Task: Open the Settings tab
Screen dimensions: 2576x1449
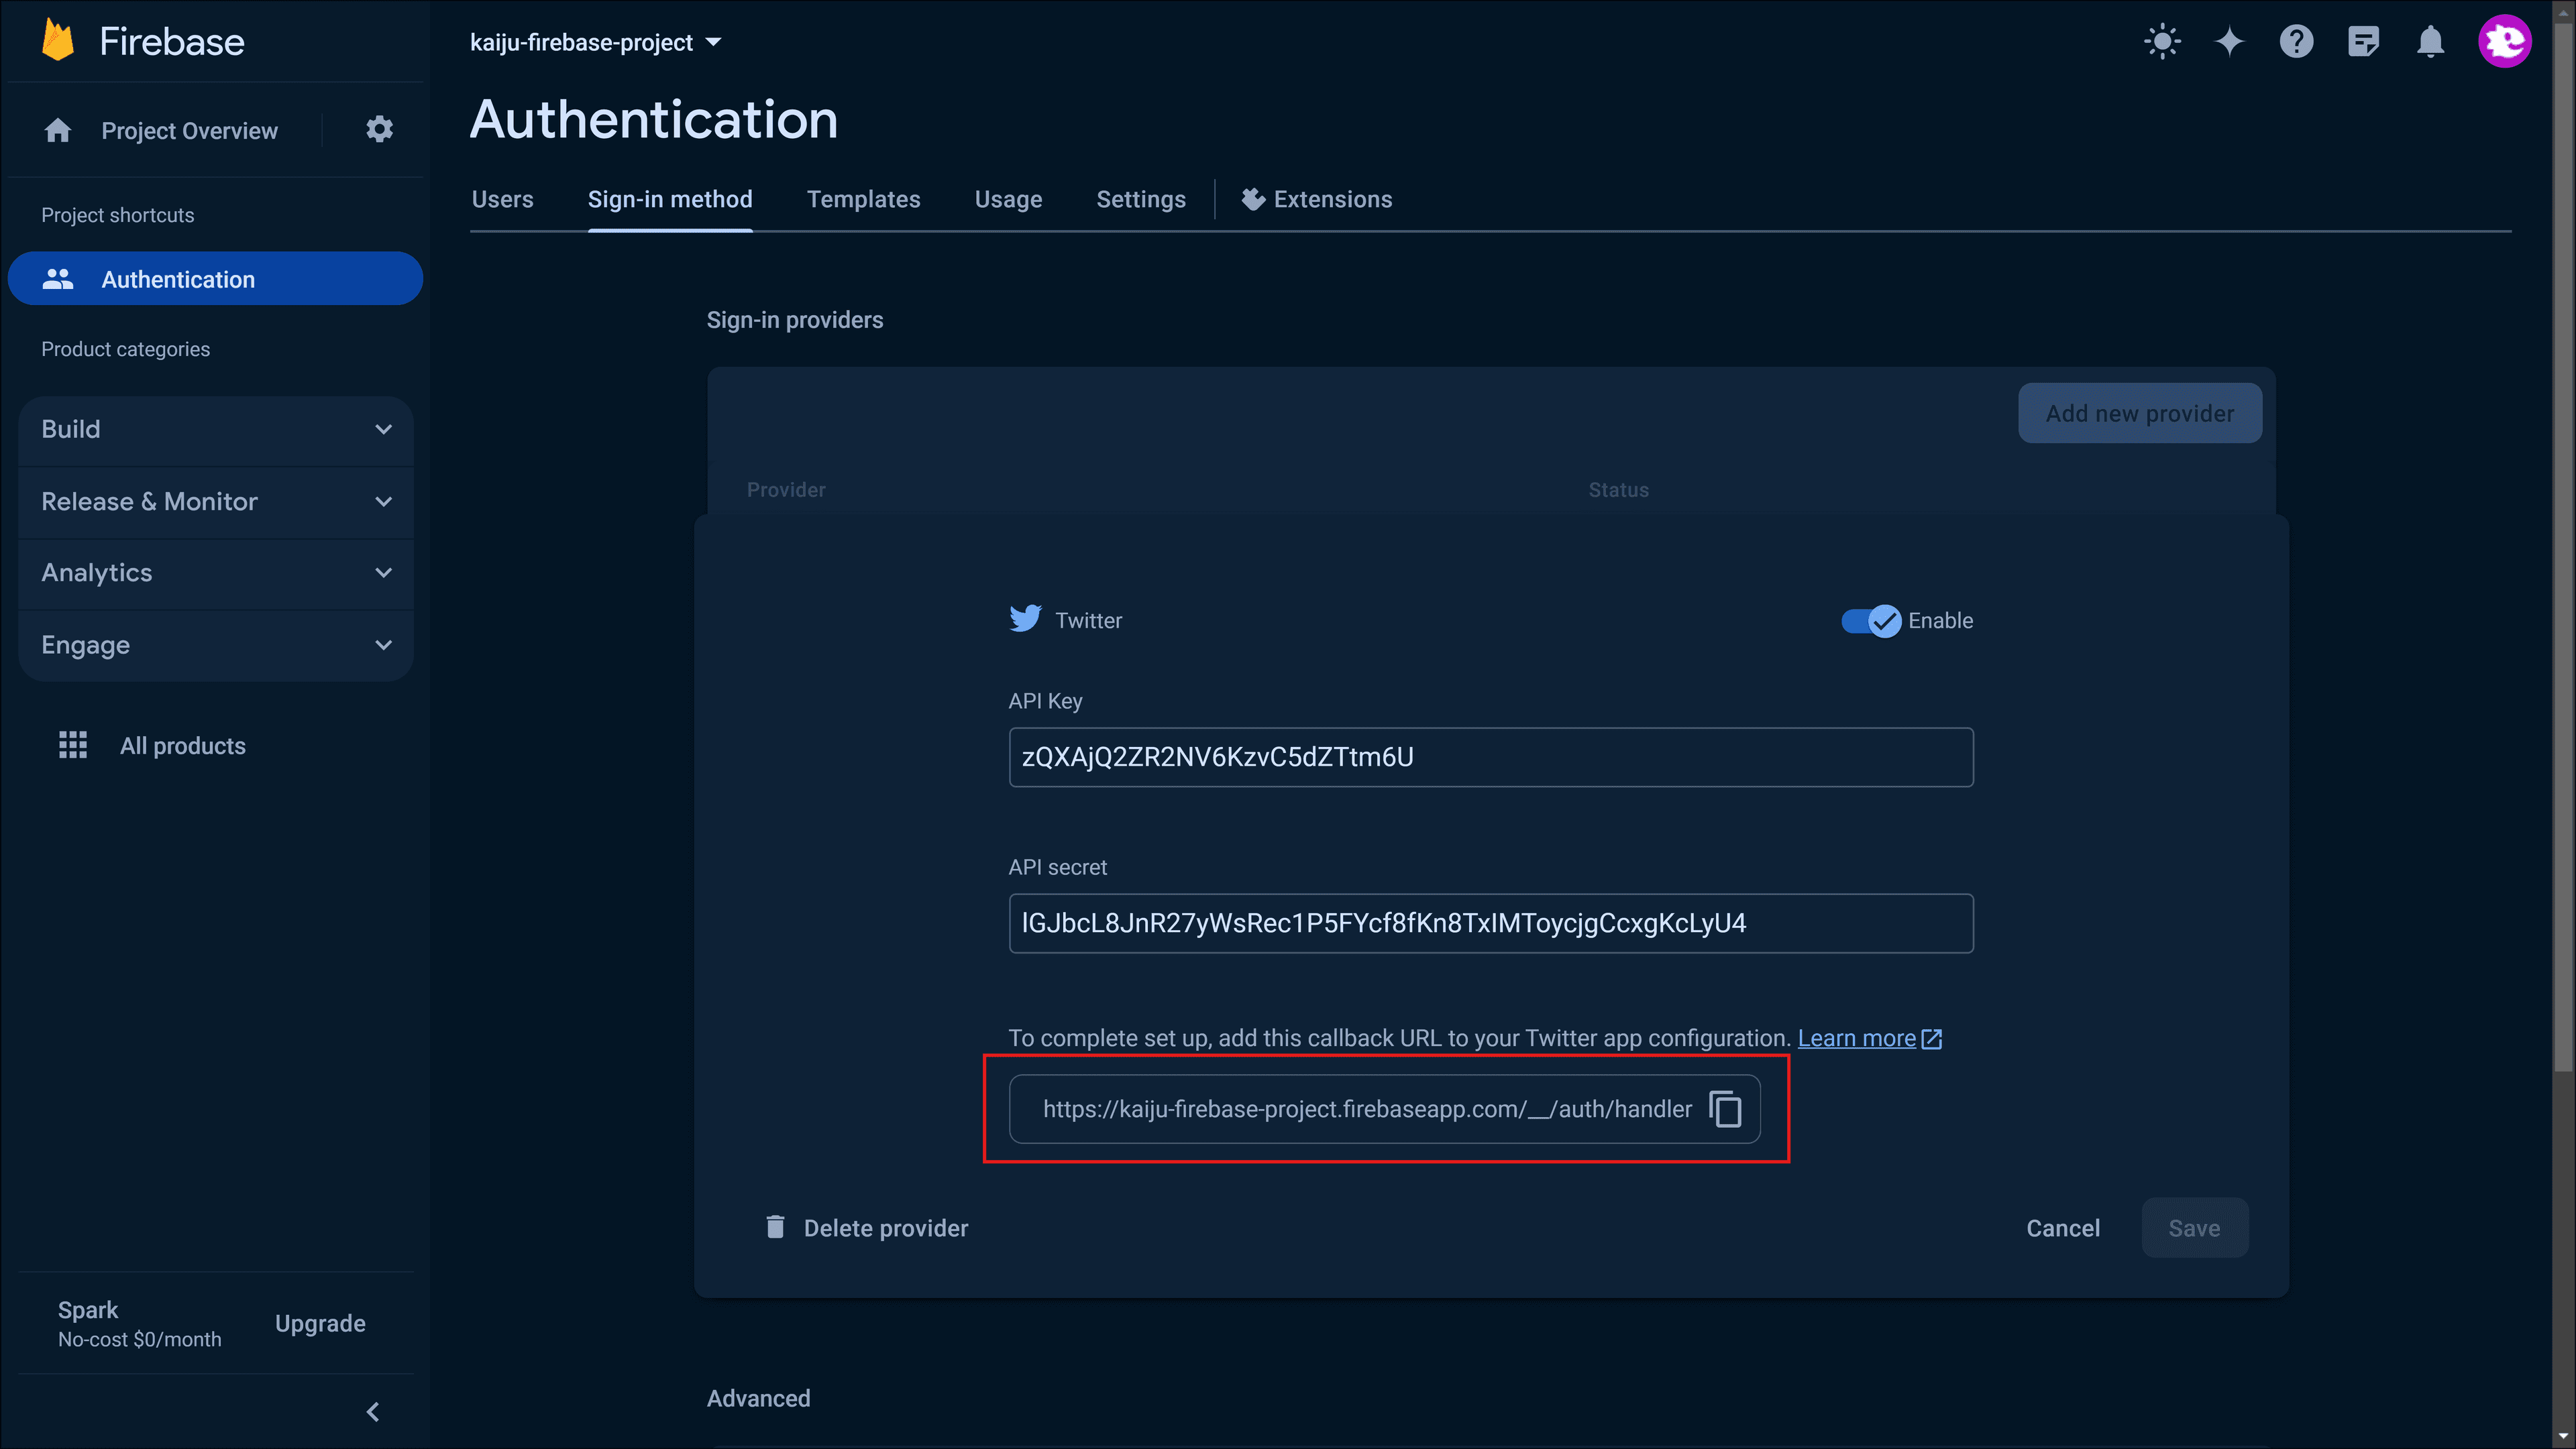Action: (1141, 199)
